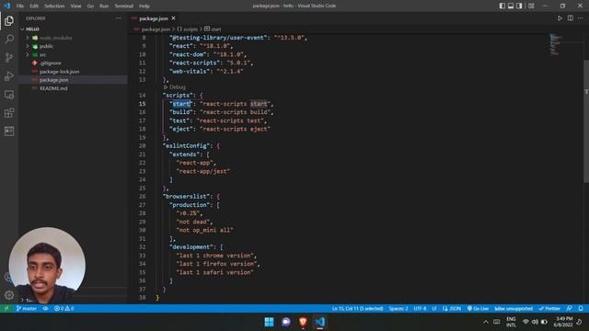Screen dimensions: 589x331
Task: Click Spaces: 2 indentation setting
Action: point(398,309)
